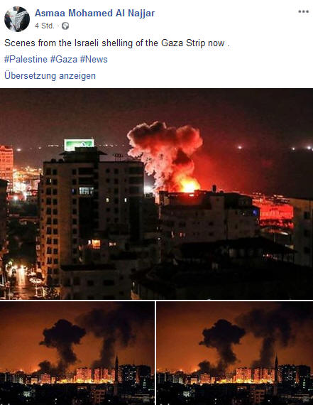
Task: Open the bottom-left smoke plume photo
Action: [x=77, y=353]
